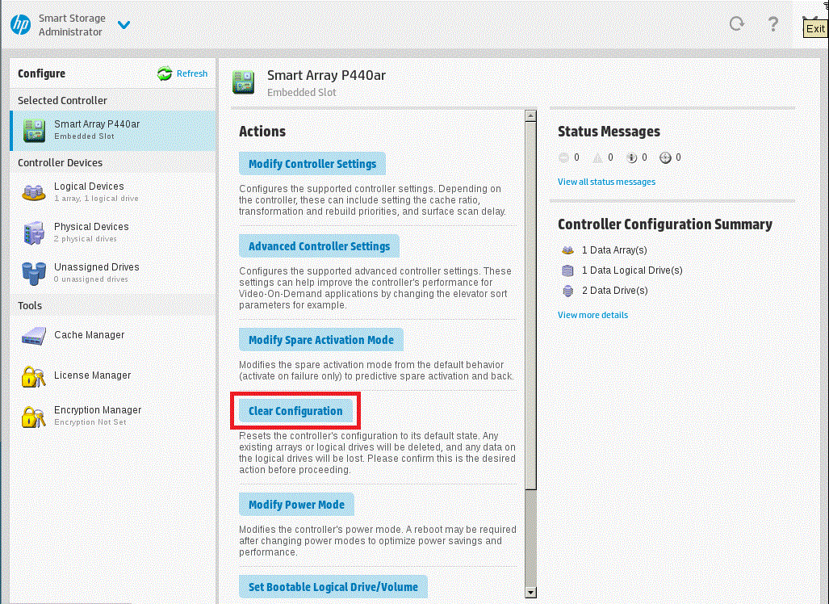Click the 'Status Messages' heading
The image size is (829, 604).
pos(609,131)
